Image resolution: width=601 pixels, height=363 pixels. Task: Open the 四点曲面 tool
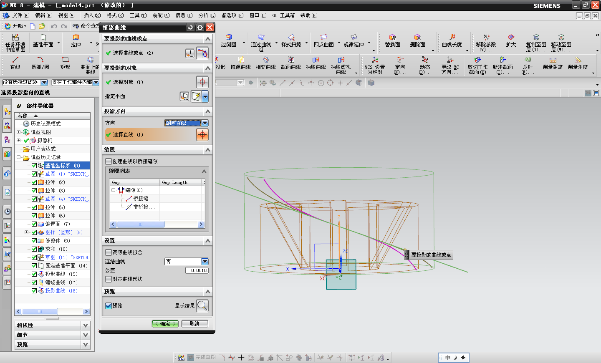click(324, 41)
